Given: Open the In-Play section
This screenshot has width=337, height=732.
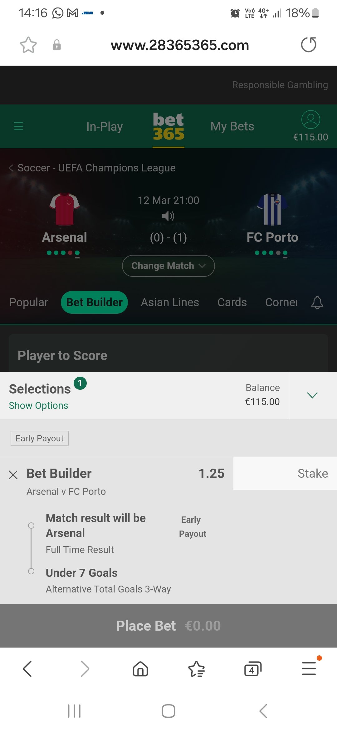Looking at the screenshot, I should pyautogui.click(x=105, y=127).
